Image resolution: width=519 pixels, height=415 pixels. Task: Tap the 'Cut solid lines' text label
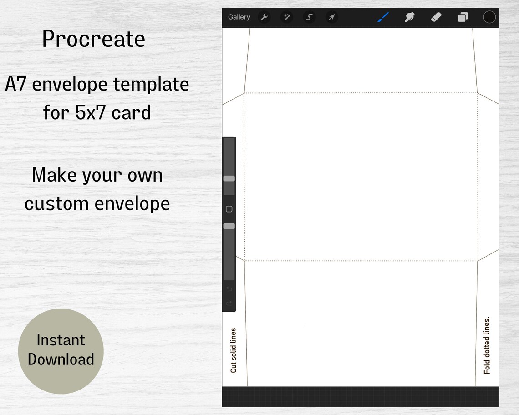point(234,350)
